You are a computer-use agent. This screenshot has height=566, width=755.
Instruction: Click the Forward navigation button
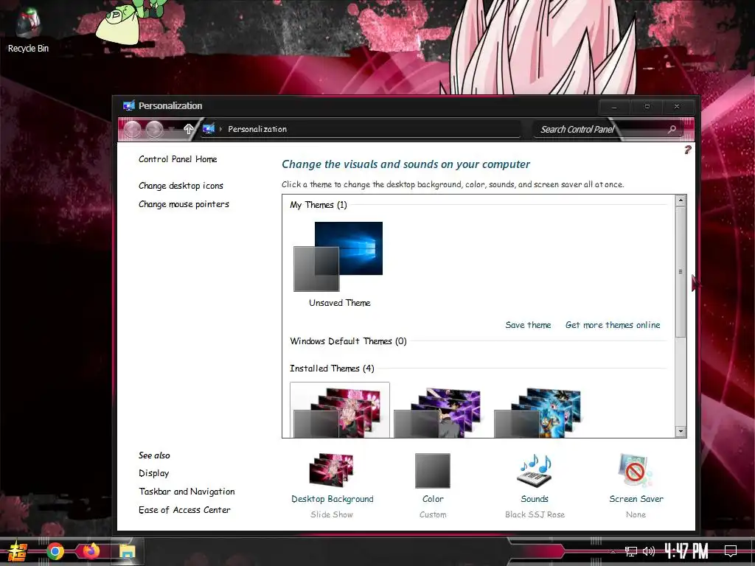pyautogui.click(x=154, y=129)
